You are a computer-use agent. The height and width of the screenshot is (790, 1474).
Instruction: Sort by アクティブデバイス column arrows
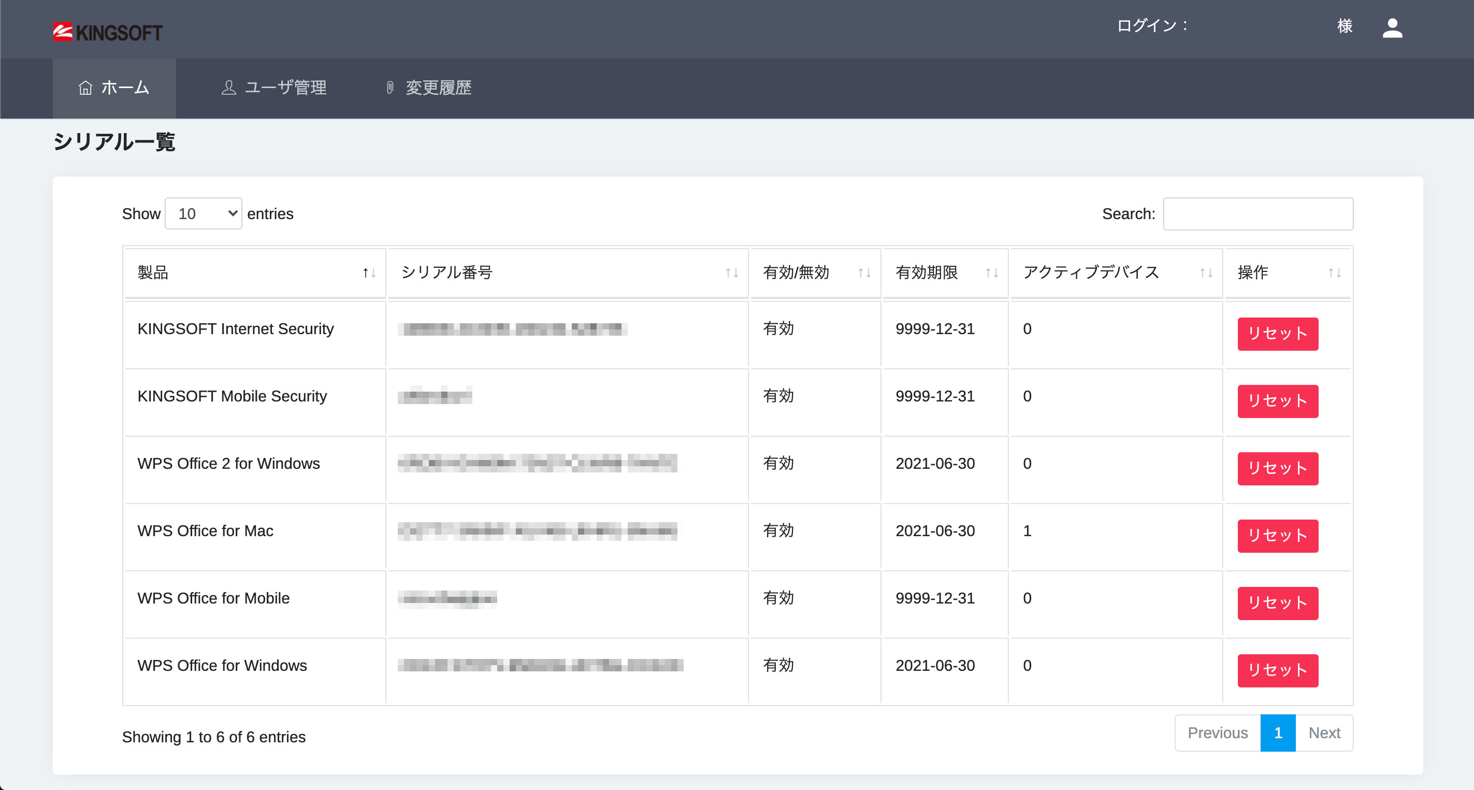[x=1206, y=273]
